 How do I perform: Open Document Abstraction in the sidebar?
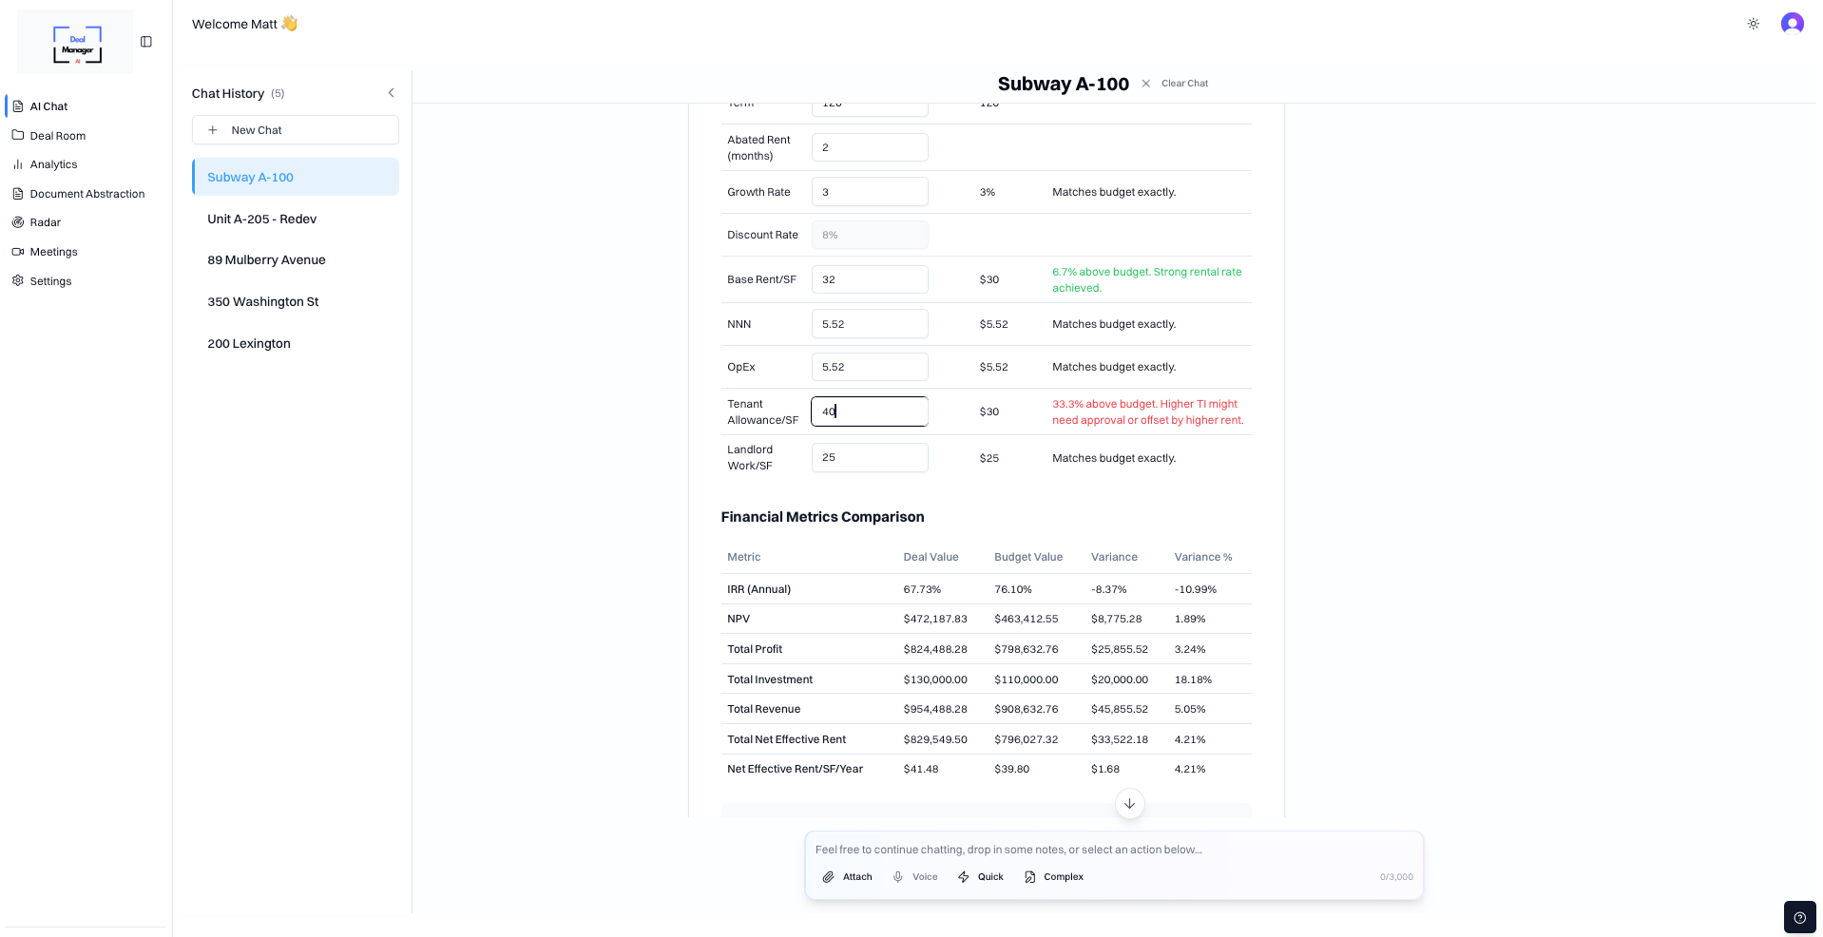[86, 194]
